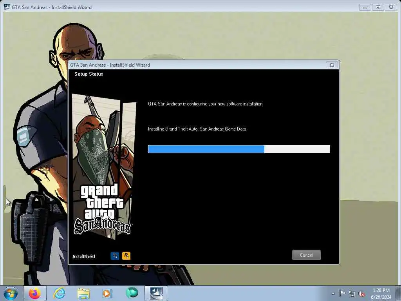Minimize the outer InstallShield window

tap(365, 7)
